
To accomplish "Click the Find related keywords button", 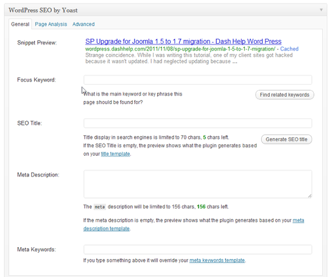I will [285, 95].
